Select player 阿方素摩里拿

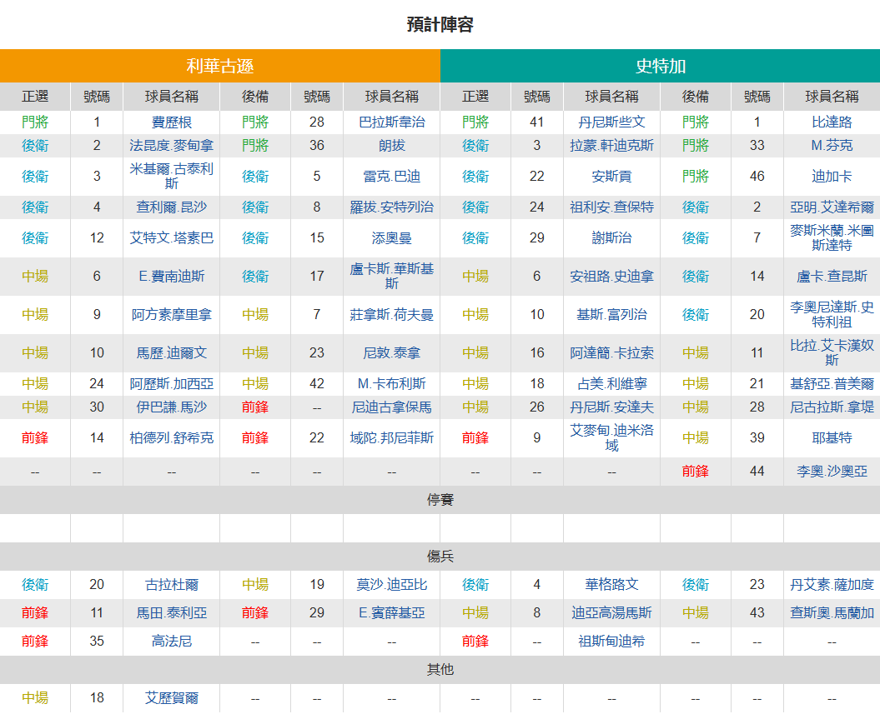pyautogui.click(x=171, y=315)
